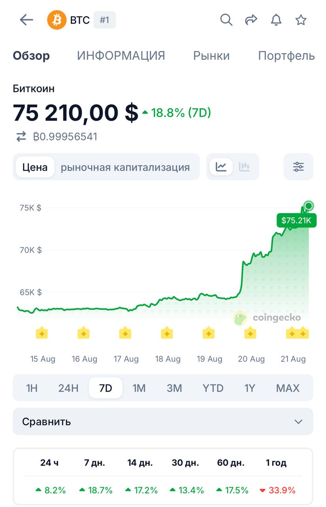Add BTC to favorites with star icon

(301, 20)
